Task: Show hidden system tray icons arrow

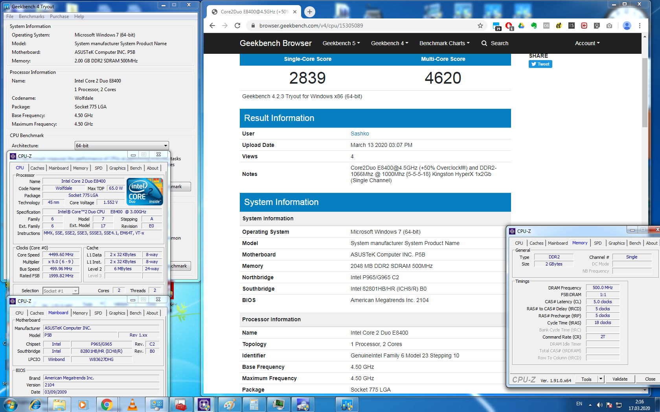Action: pyautogui.click(x=590, y=405)
